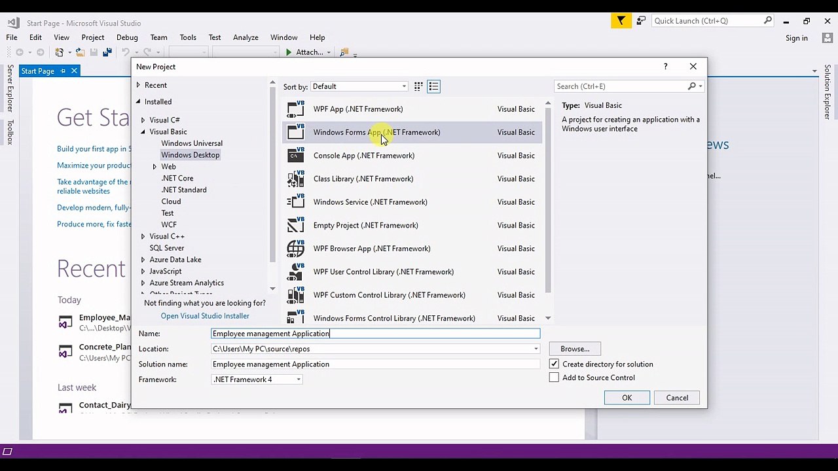Select .NET Core in the tree
This screenshot has height=471, width=838.
(177, 178)
